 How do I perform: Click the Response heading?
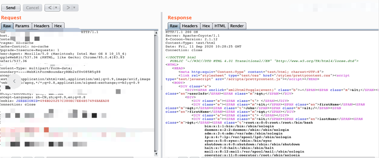179,17
